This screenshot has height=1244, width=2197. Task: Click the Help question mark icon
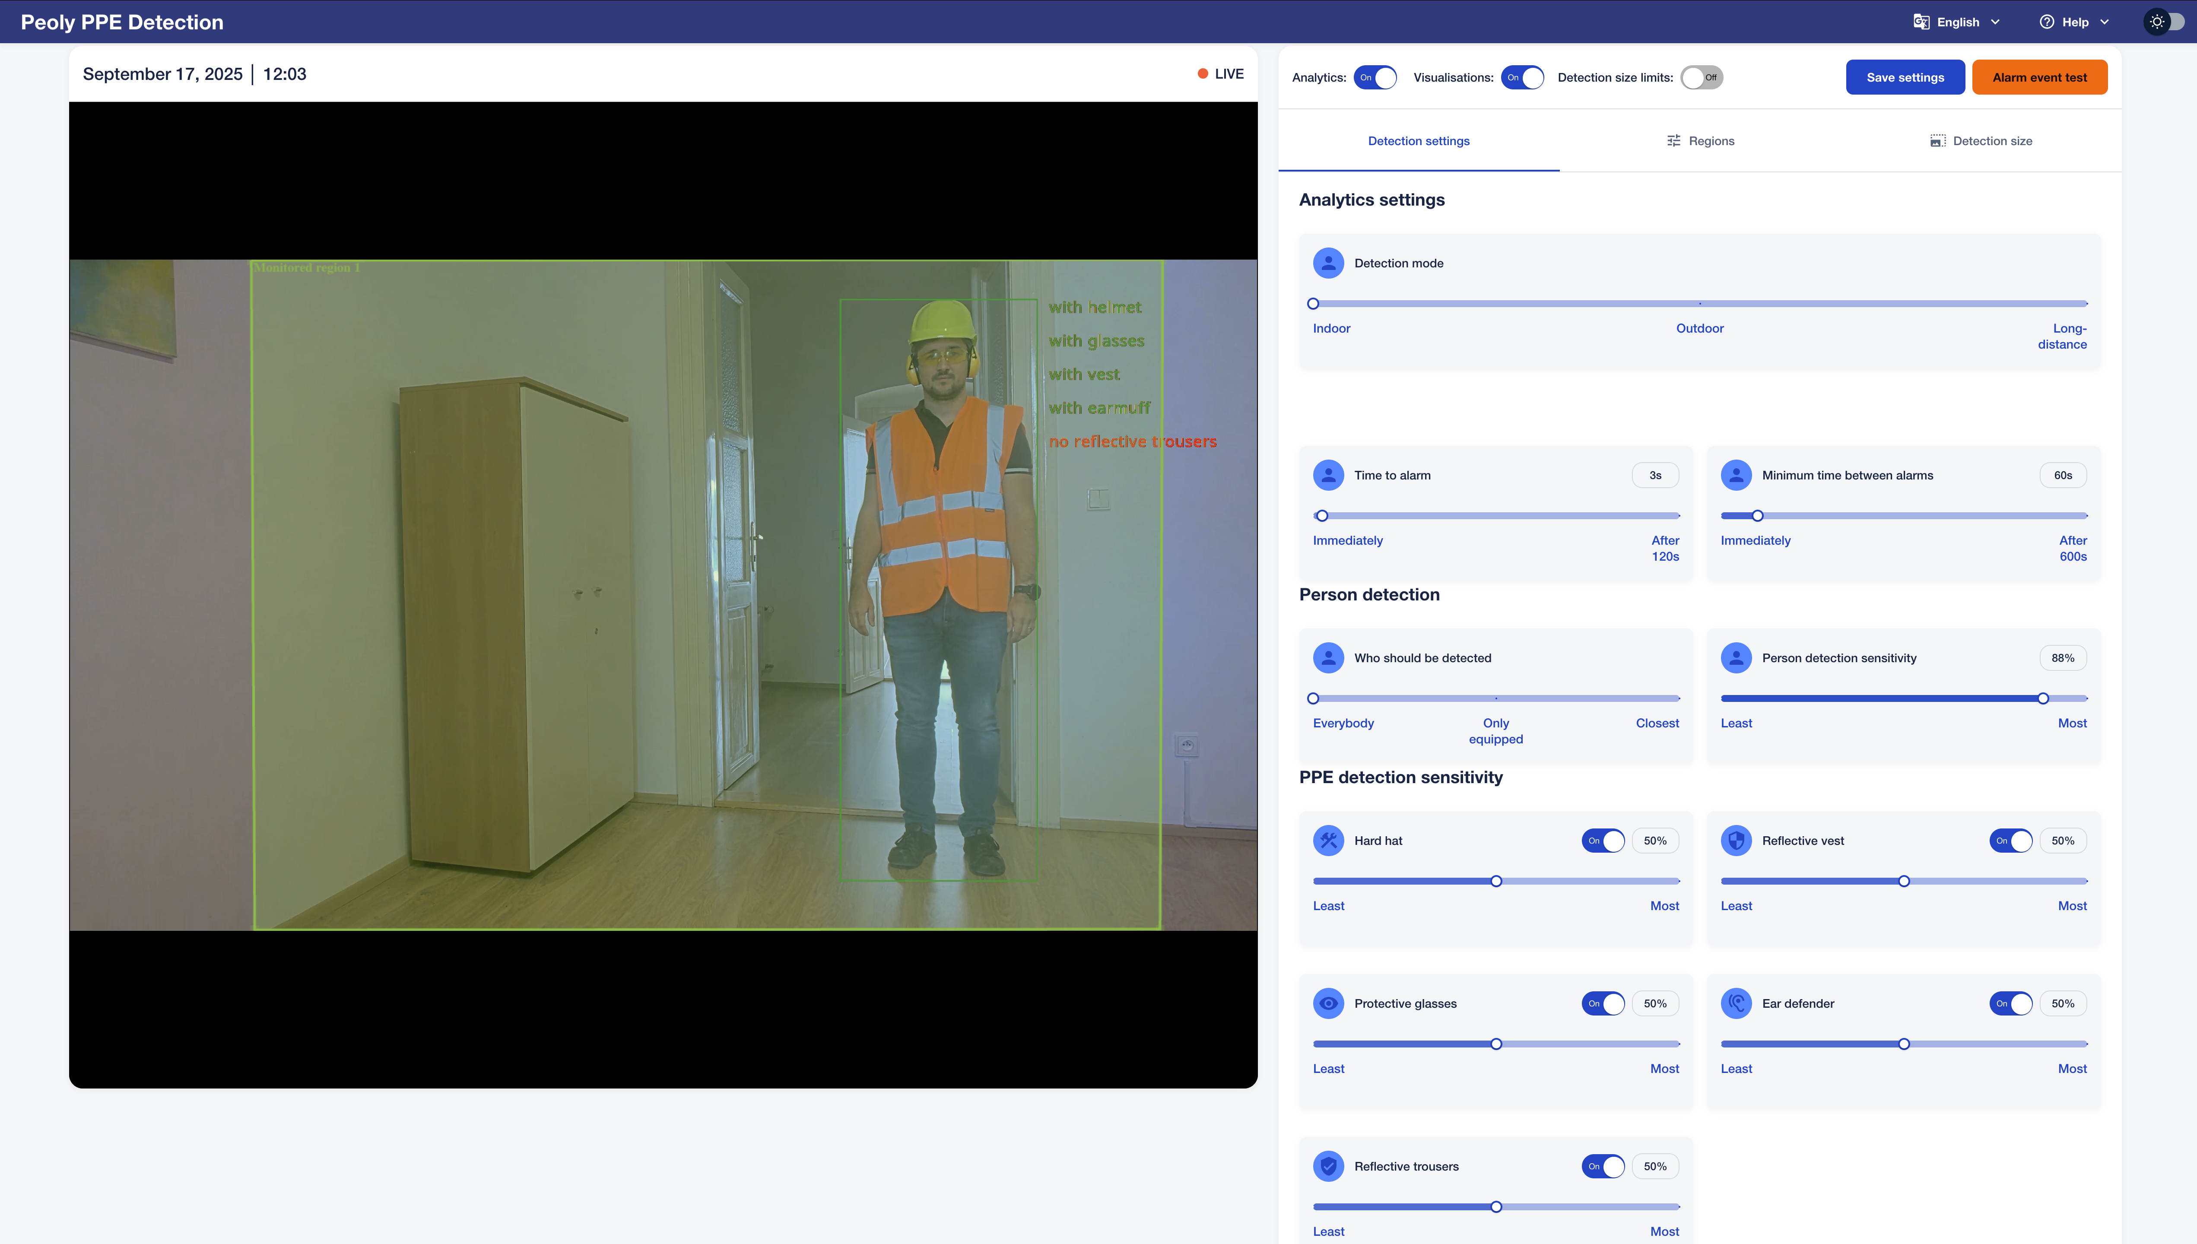tap(2047, 22)
